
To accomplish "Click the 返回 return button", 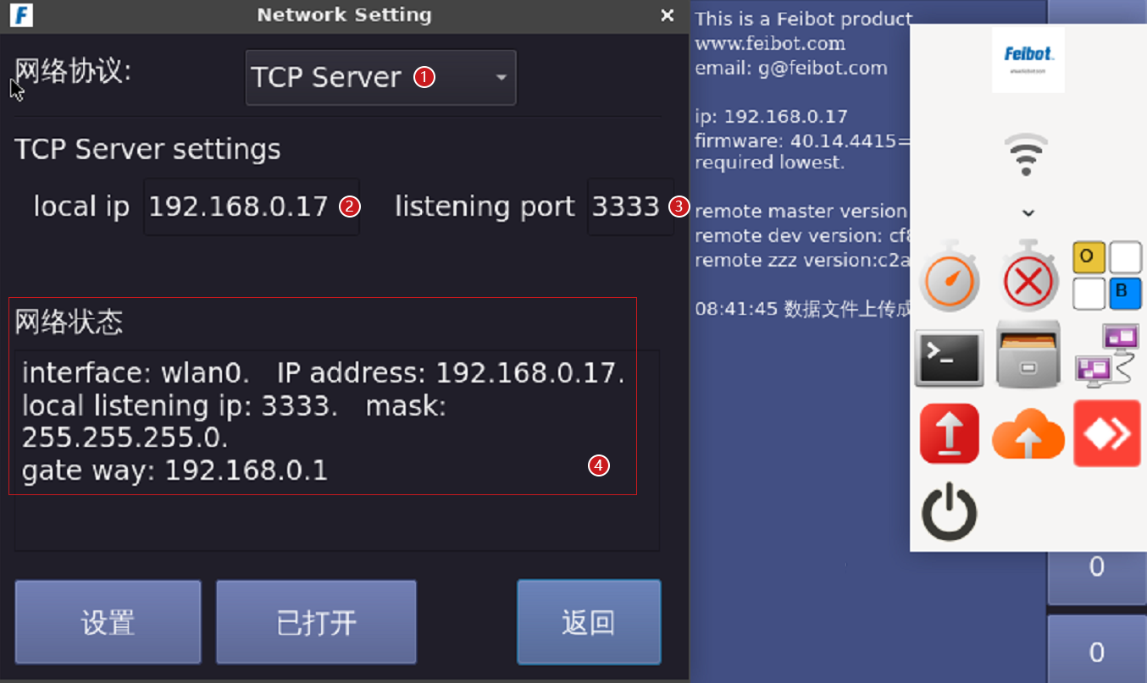I will click(x=589, y=622).
